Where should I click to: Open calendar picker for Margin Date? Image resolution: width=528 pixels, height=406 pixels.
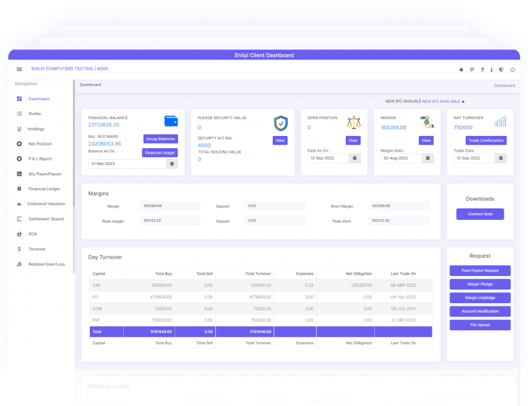click(428, 158)
